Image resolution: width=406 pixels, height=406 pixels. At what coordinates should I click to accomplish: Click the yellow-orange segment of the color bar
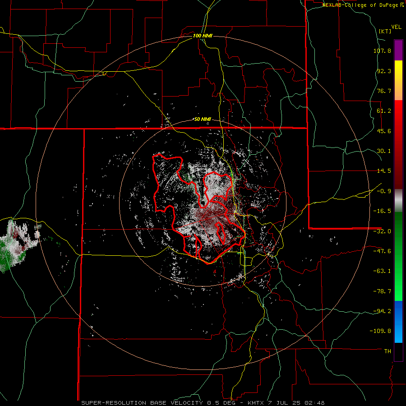point(398,80)
